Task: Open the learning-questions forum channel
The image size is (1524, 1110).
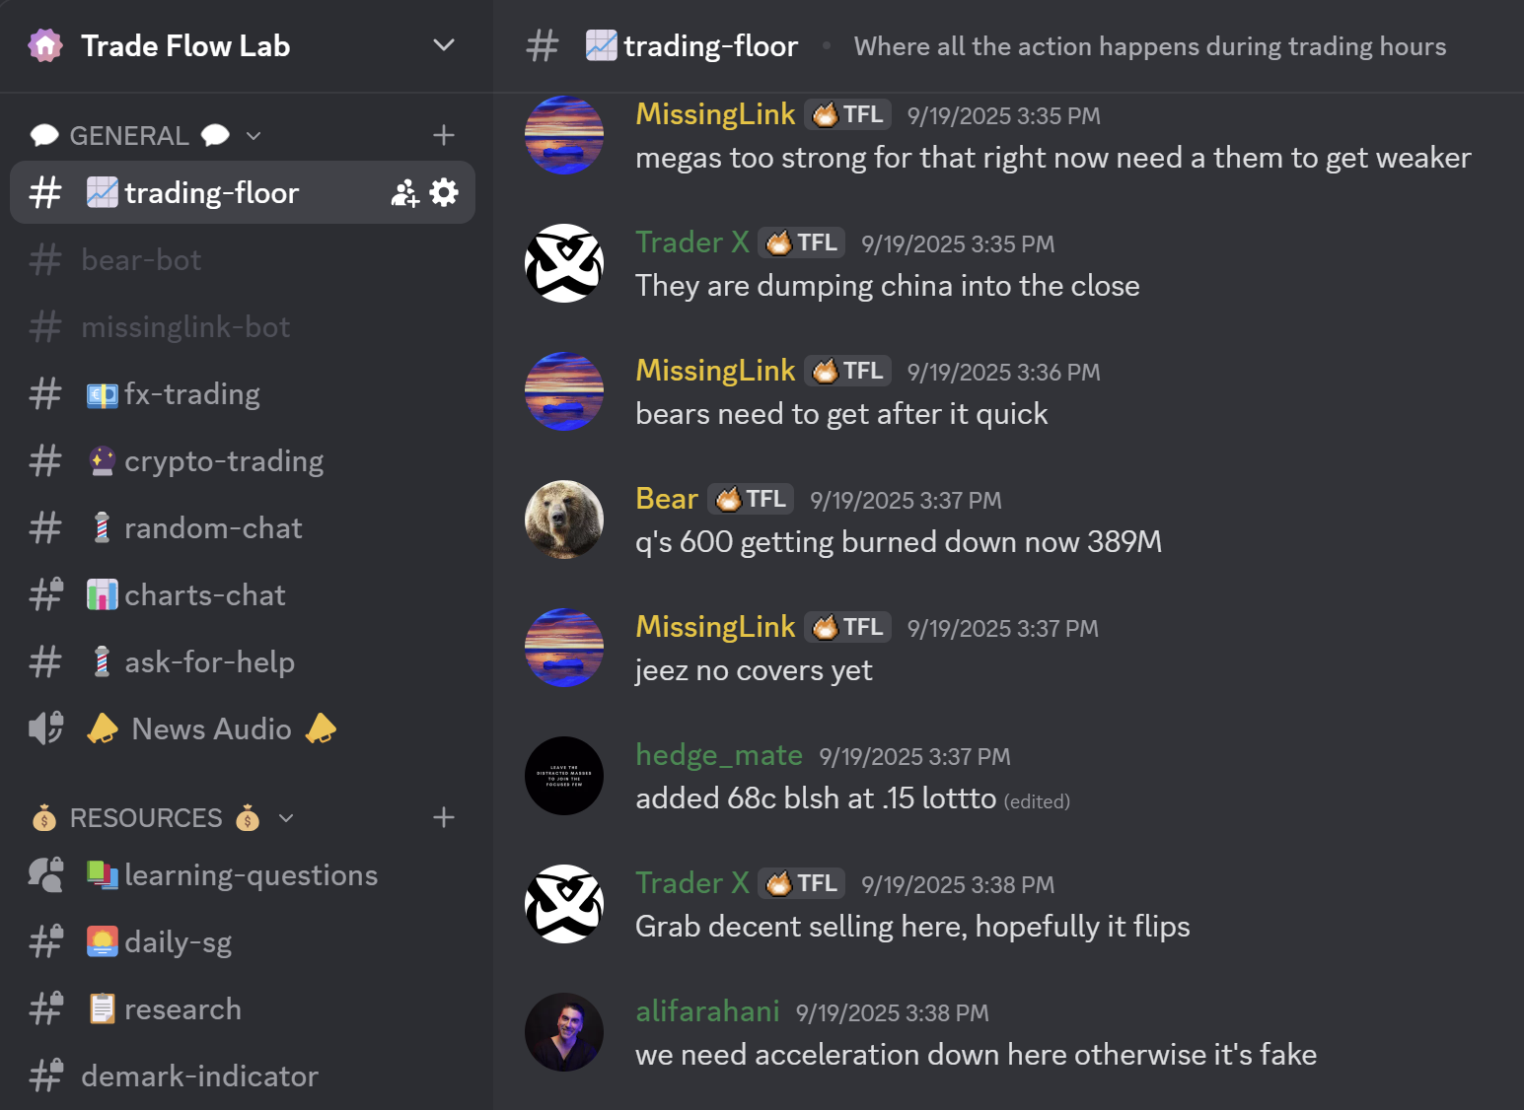Action: (x=251, y=875)
